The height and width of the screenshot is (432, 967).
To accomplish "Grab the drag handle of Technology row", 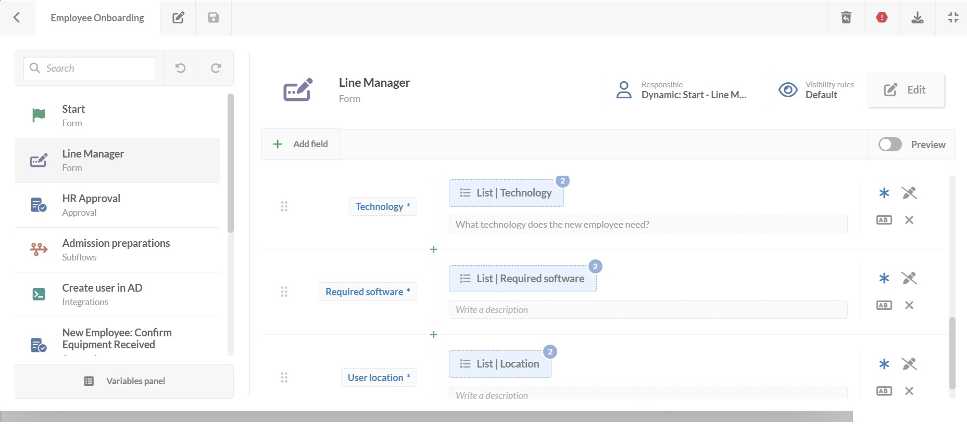I will (x=284, y=206).
